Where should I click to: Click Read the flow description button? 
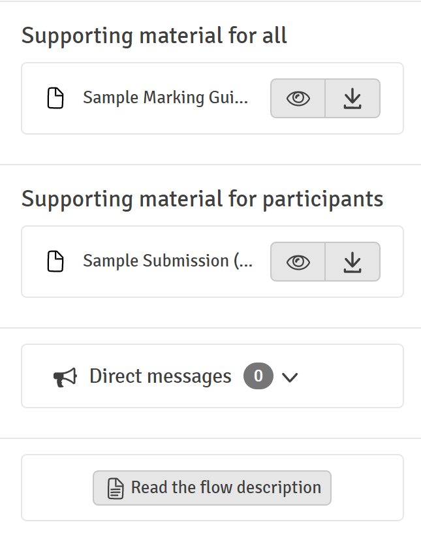click(x=212, y=488)
